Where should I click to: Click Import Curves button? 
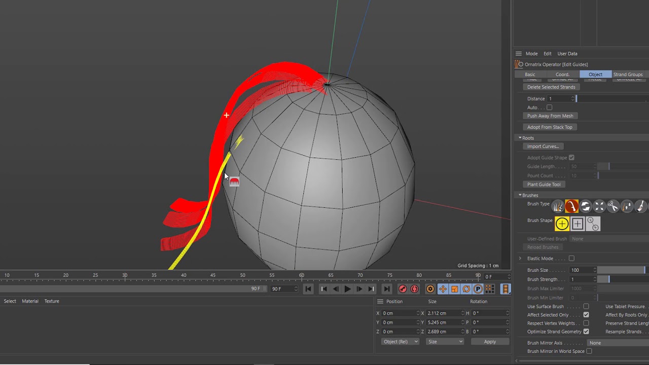pyautogui.click(x=543, y=147)
